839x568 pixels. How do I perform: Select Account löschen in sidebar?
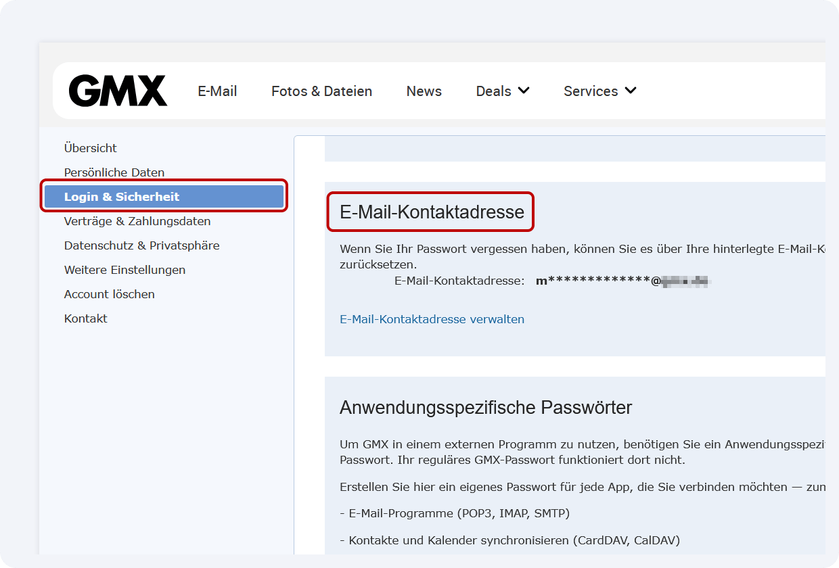tap(110, 294)
